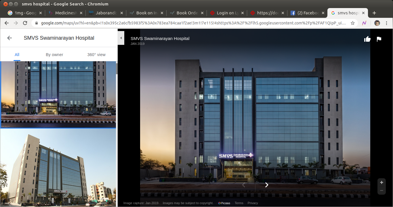Bookmark this page with star icon
This screenshot has width=393, height=207.
pyautogui.click(x=352, y=23)
